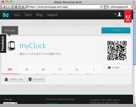Viewport: 136px width, 107px height.
Task: Click the yellow minimize window button
Action: pyautogui.click(x=7, y=2)
